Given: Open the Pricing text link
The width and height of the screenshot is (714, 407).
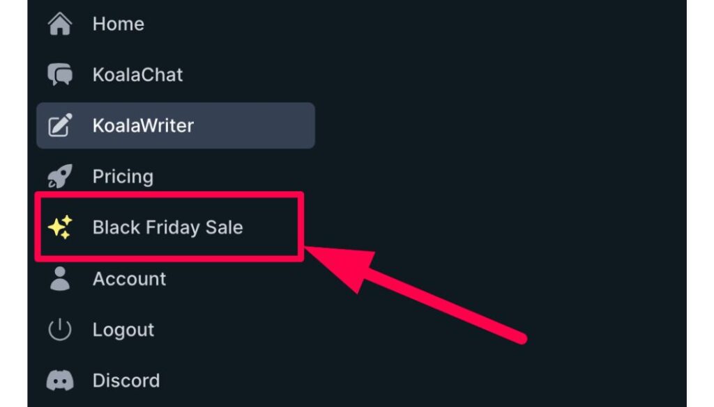Looking at the screenshot, I should click(122, 177).
